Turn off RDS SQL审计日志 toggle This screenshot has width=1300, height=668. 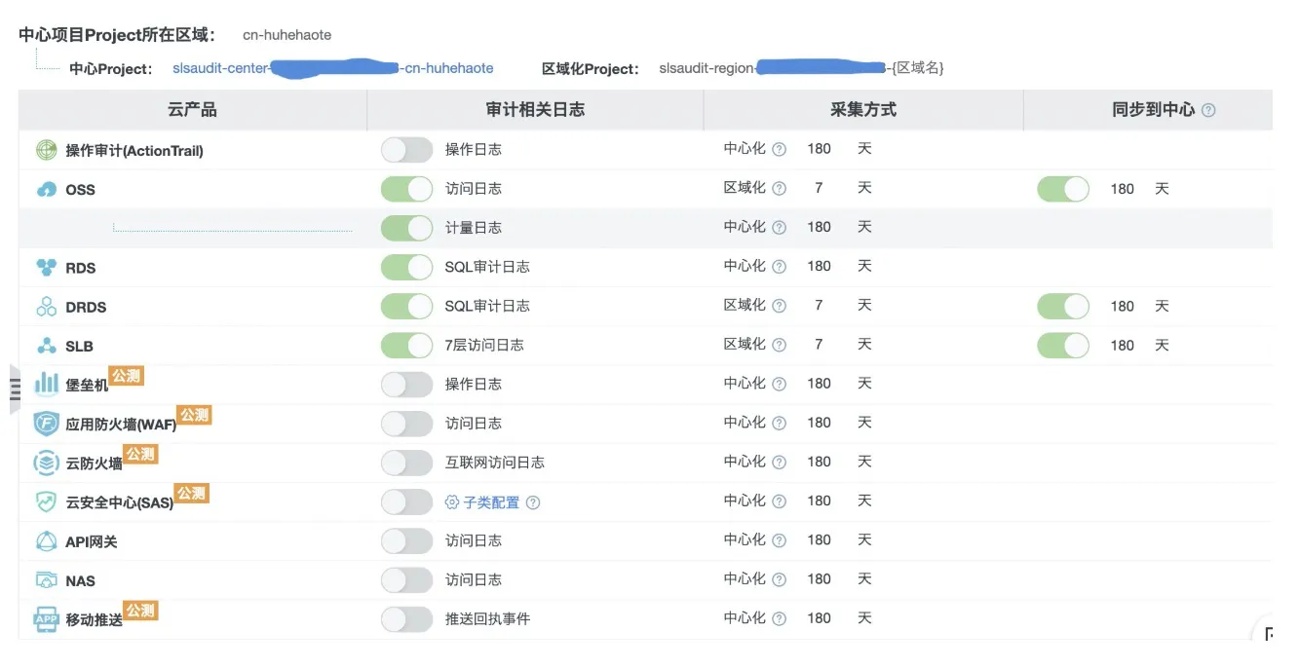tap(406, 267)
